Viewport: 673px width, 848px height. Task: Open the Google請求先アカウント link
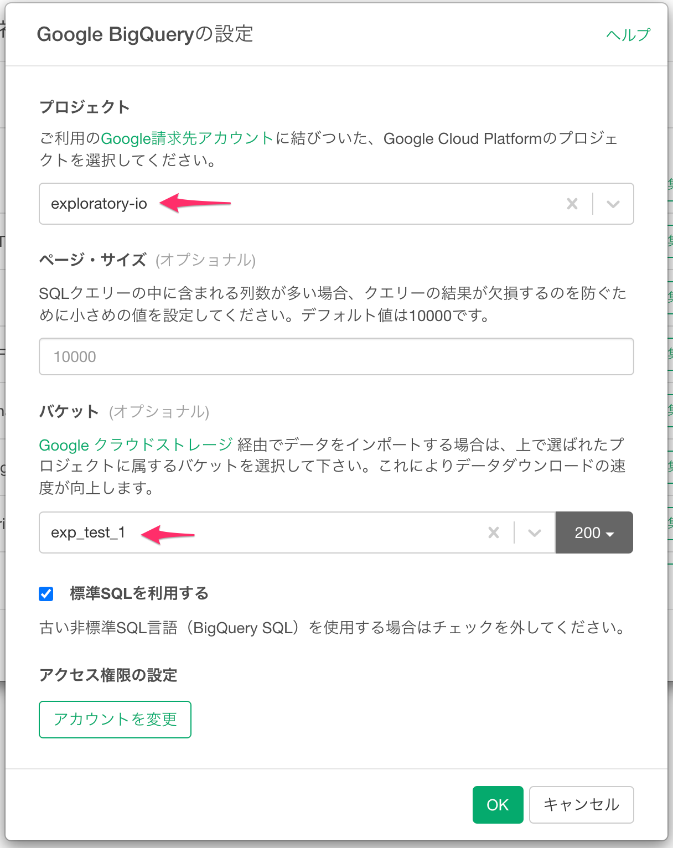pyautogui.click(x=187, y=138)
